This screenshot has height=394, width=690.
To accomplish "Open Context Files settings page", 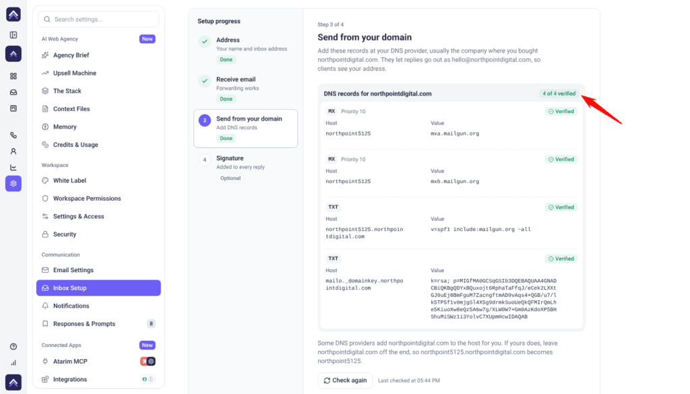I will (98, 108).
